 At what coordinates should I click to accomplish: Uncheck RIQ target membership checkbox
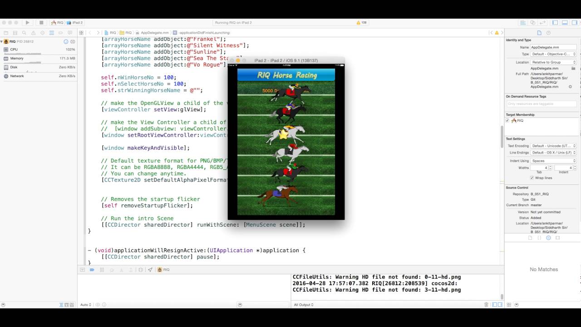508,120
